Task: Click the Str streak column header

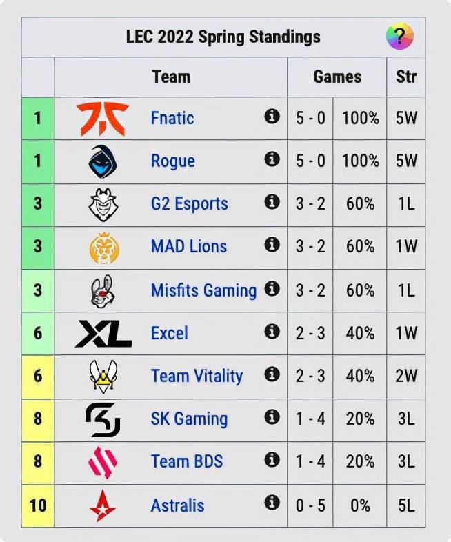Action: tap(405, 77)
